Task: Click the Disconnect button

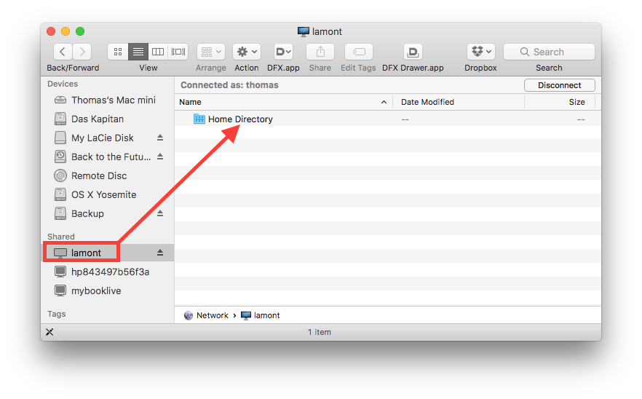Action: tap(559, 85)
